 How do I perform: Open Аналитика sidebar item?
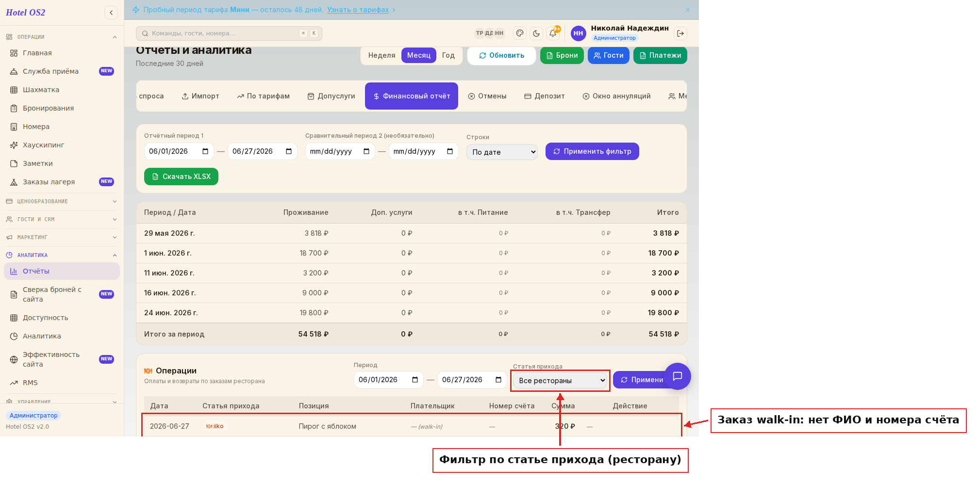click(62, 336)
